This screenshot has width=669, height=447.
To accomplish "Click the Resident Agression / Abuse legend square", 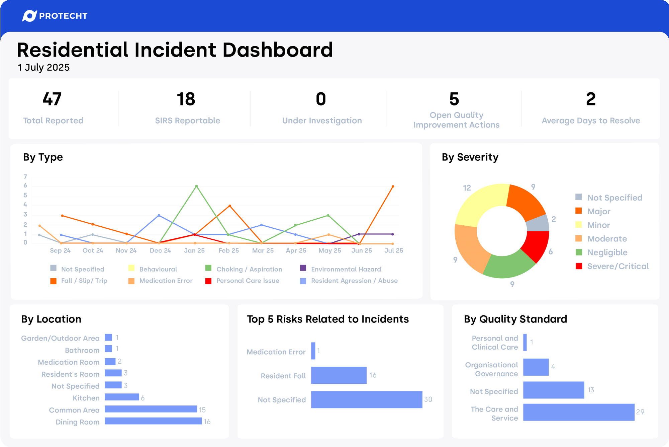I will pyautogui.click(x=303, y=281).
